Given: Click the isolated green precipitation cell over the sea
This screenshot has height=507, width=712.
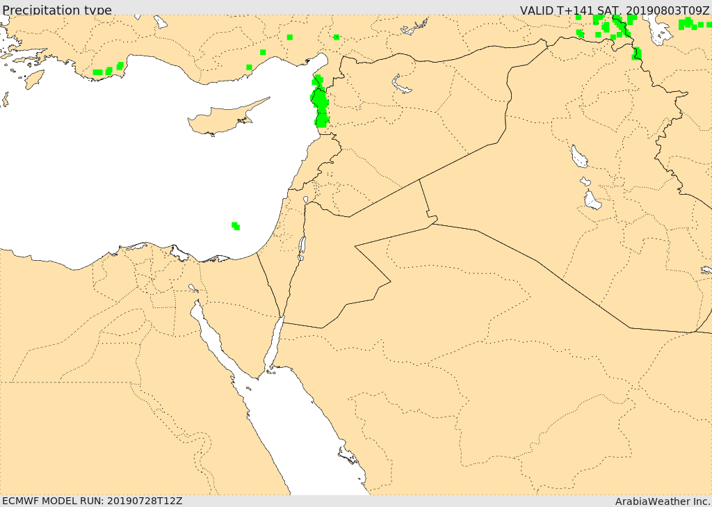Looking at the screenshot, I should pyautogui.click(x=235, y=226).
